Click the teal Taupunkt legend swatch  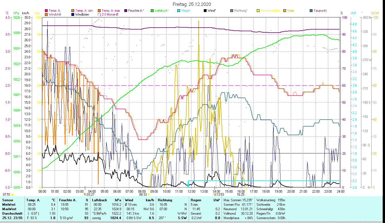point(311,11)
